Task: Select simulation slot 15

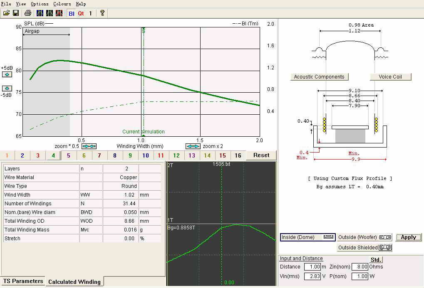Action: tap(223, 155)
